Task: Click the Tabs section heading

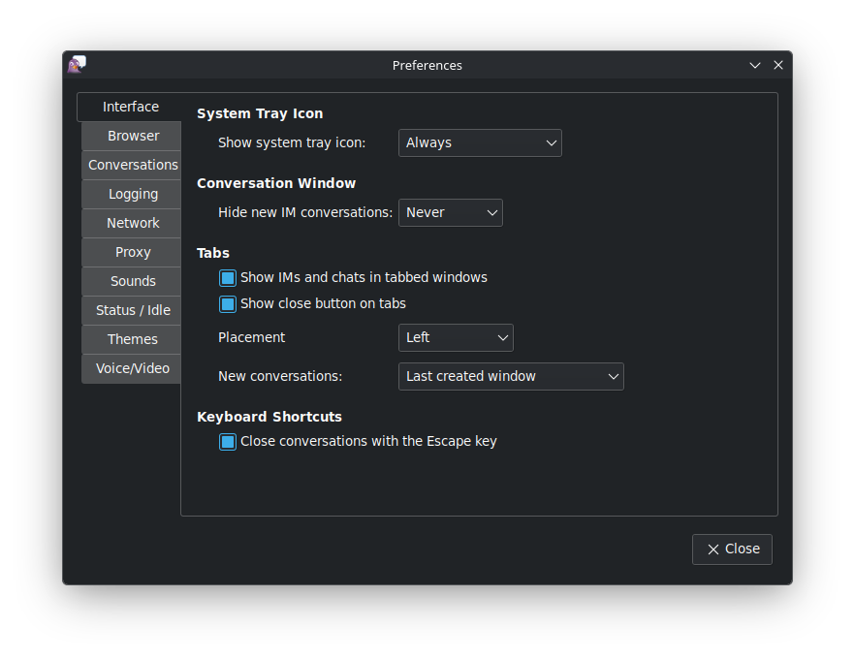Action: 212,253
